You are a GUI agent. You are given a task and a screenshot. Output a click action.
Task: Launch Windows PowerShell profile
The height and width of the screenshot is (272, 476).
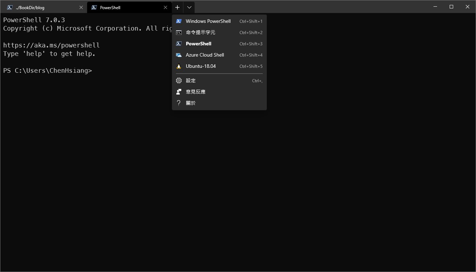pyautogui.click(x=219, y=21)
